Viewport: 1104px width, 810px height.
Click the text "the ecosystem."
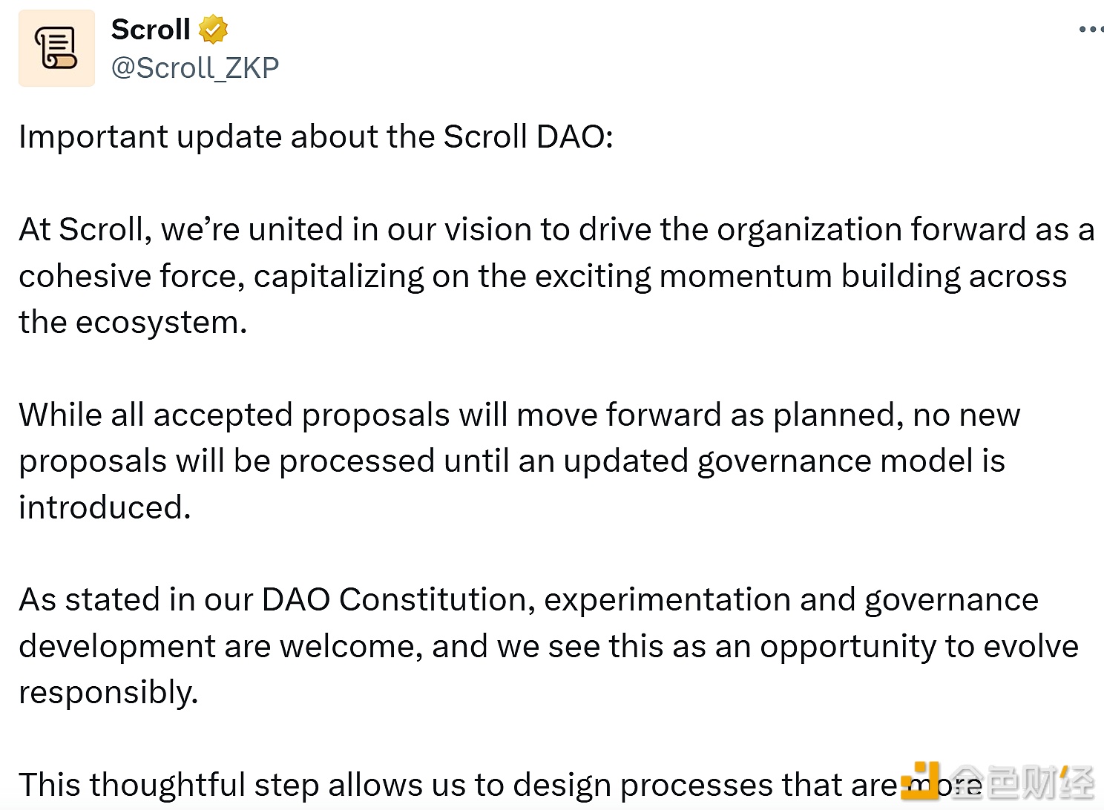pyautogui.click(x=133, y=323)
